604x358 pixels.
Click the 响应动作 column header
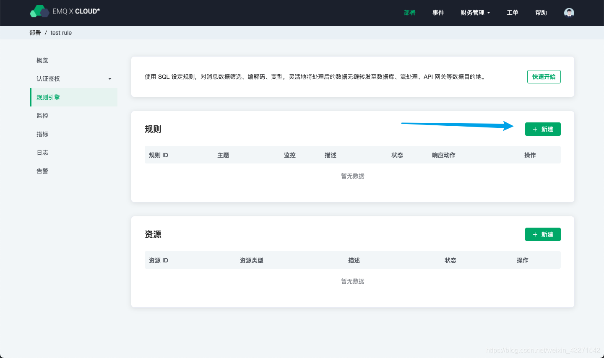tap(444, 155)
